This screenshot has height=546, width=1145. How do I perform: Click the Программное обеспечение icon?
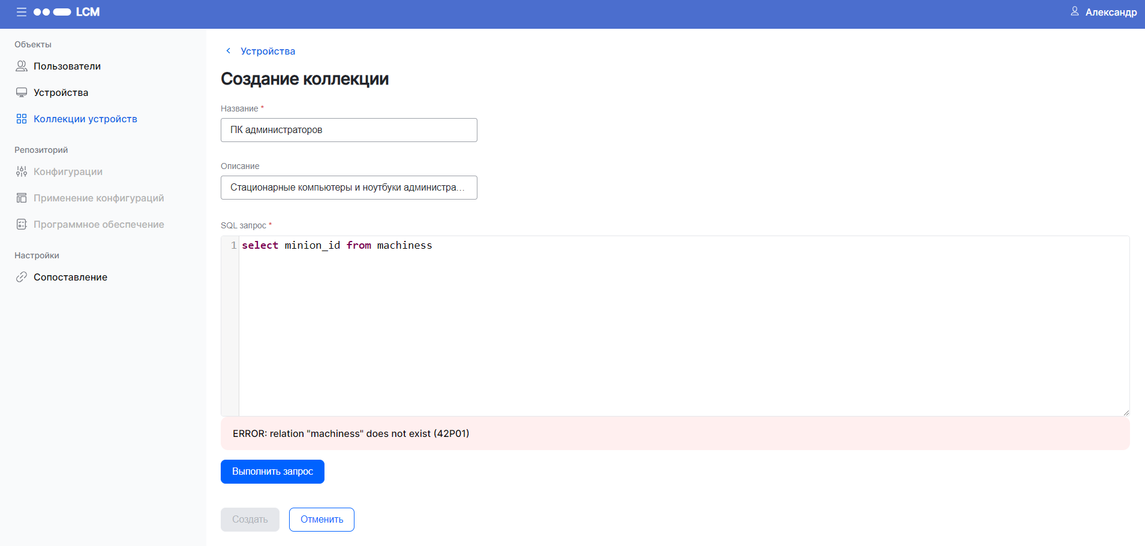coord(22,224)
